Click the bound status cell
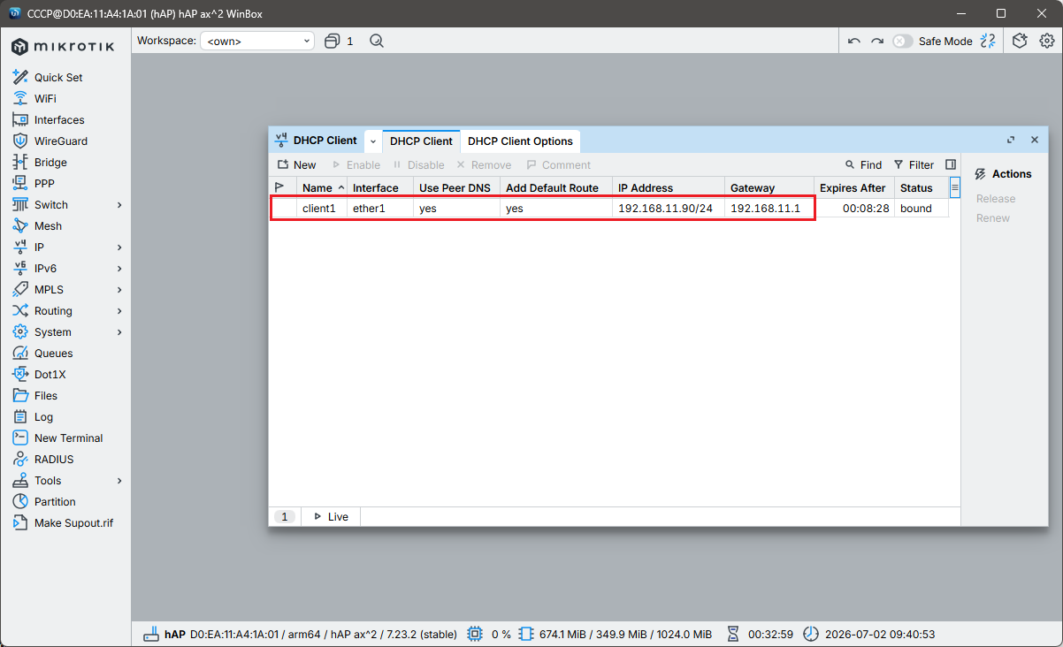The image size is (1063, 647). click(921, 209)
